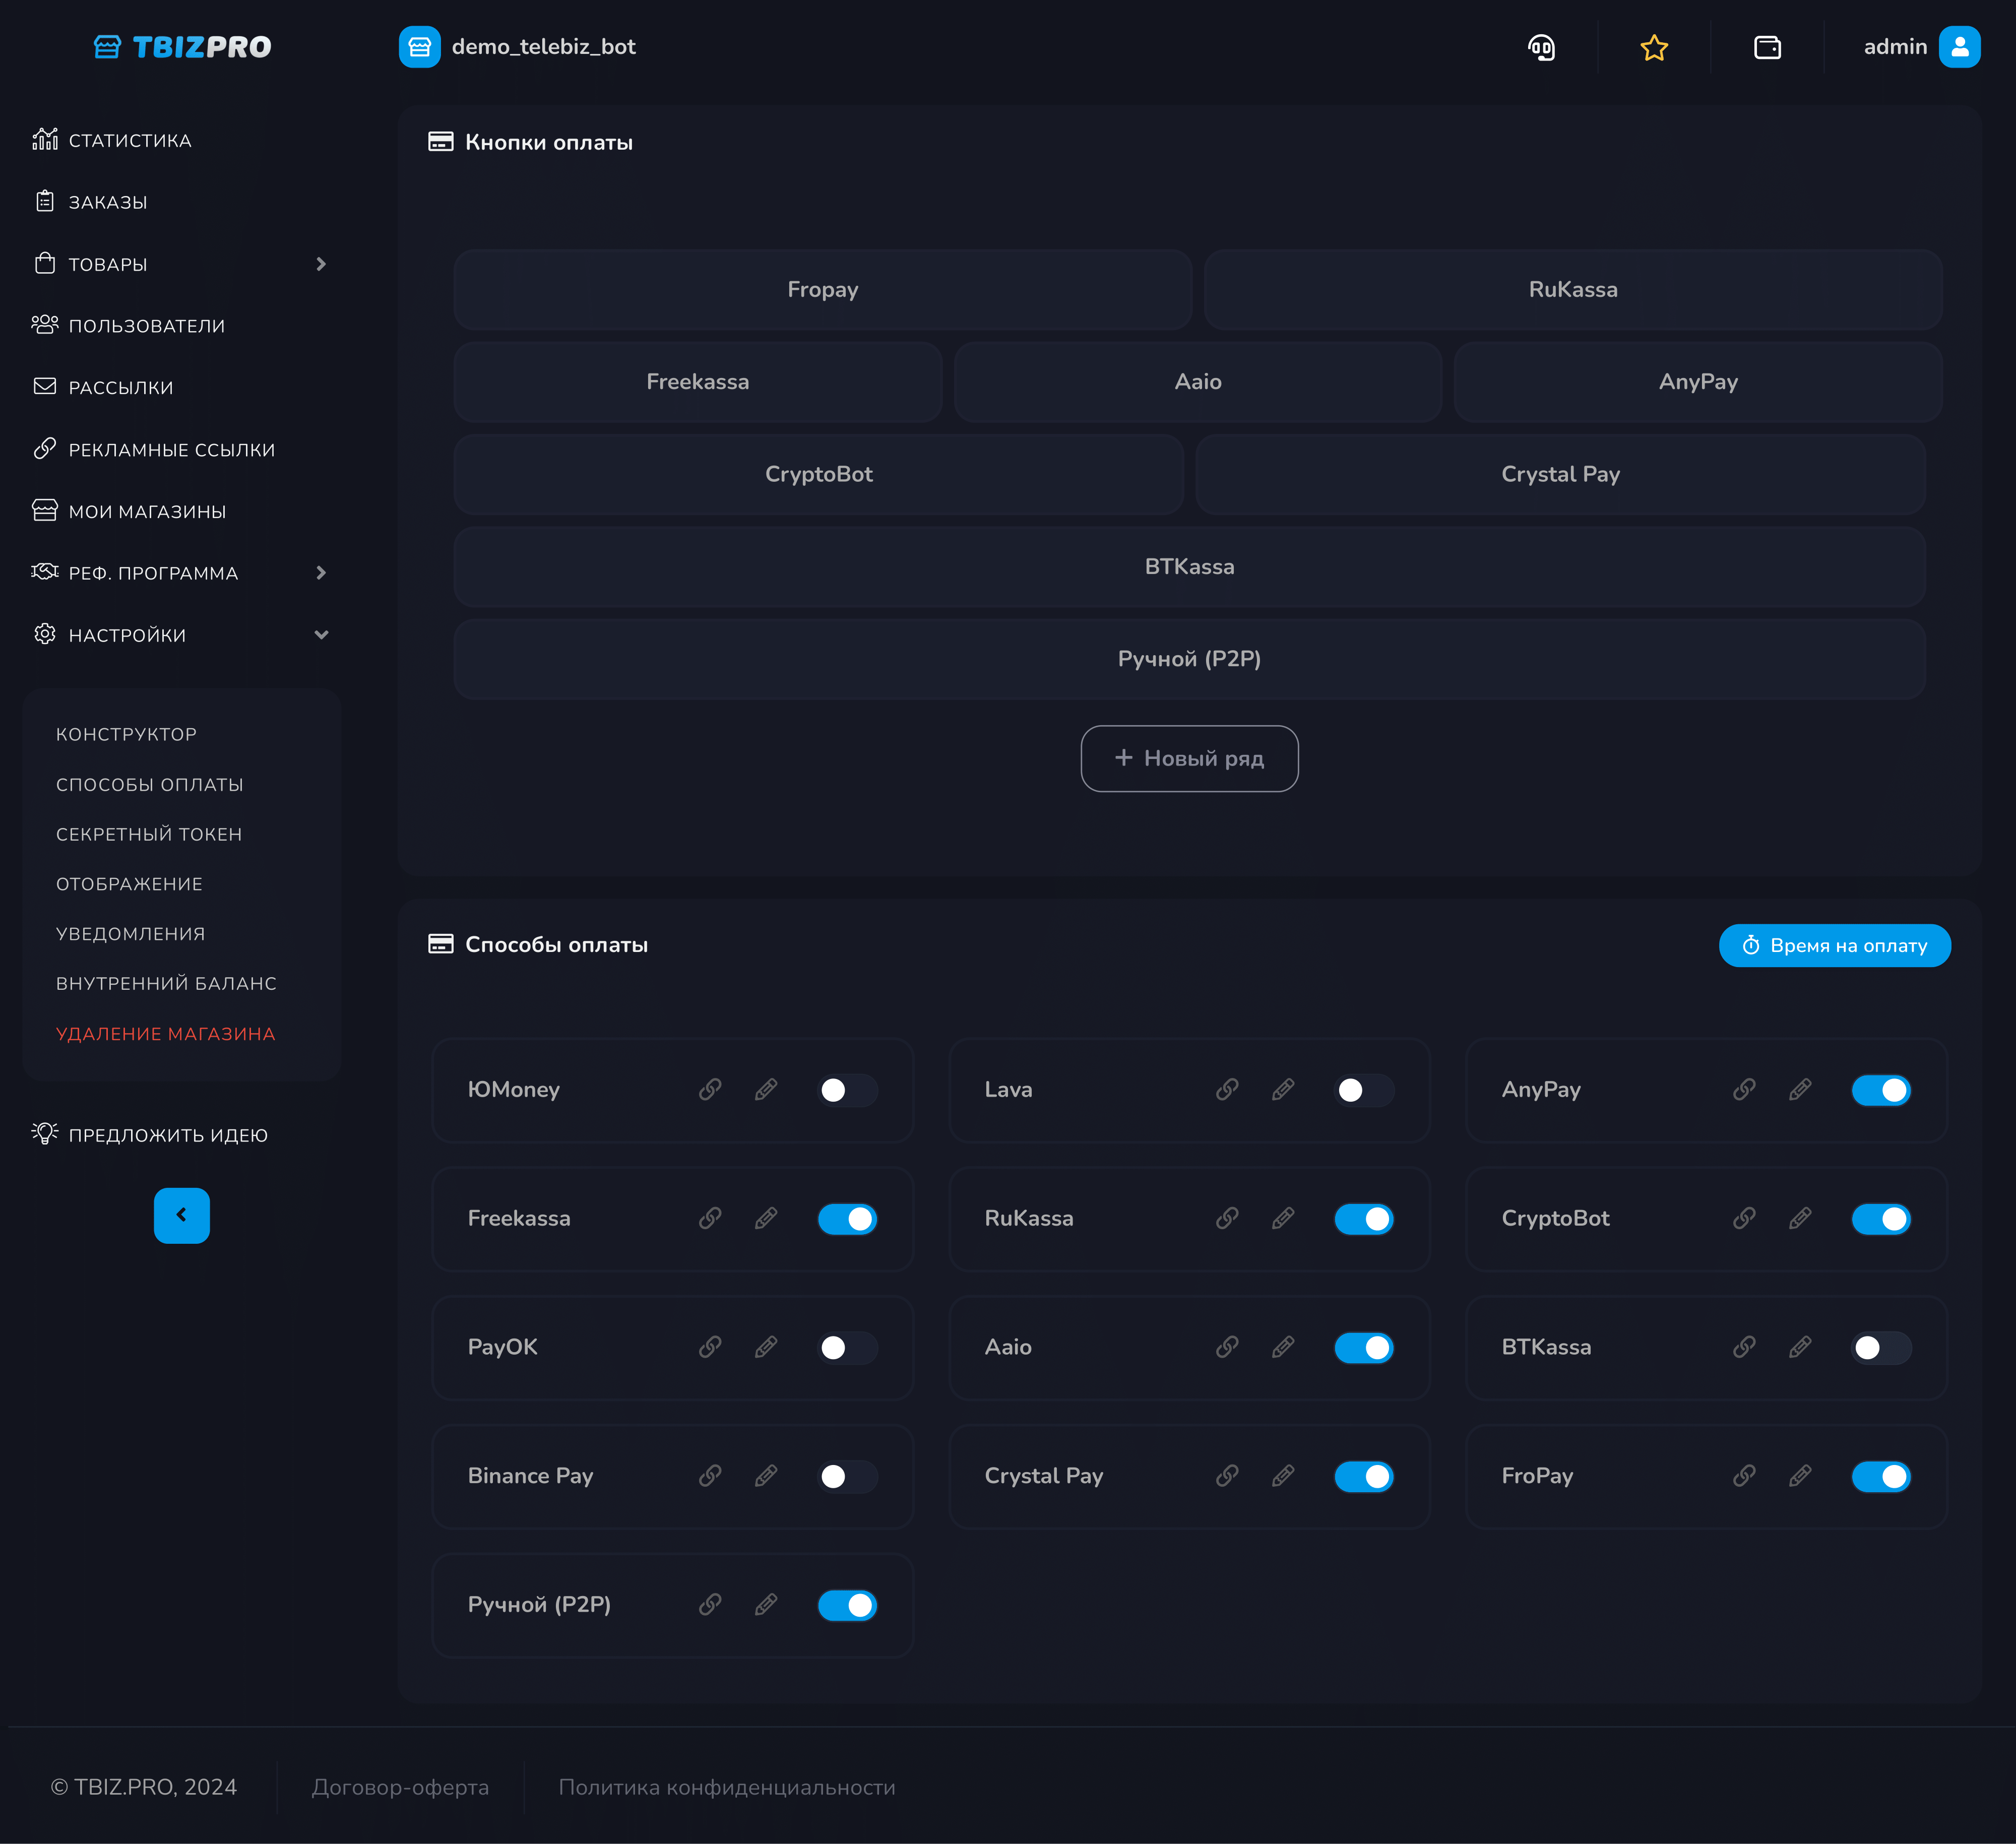This screenshot has width=2016, height=1844.
Task: Open the КОНСТРУКТОР settings item
Action: point(126,734)
